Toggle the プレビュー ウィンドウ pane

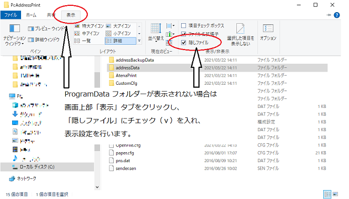tap(47, 28)
